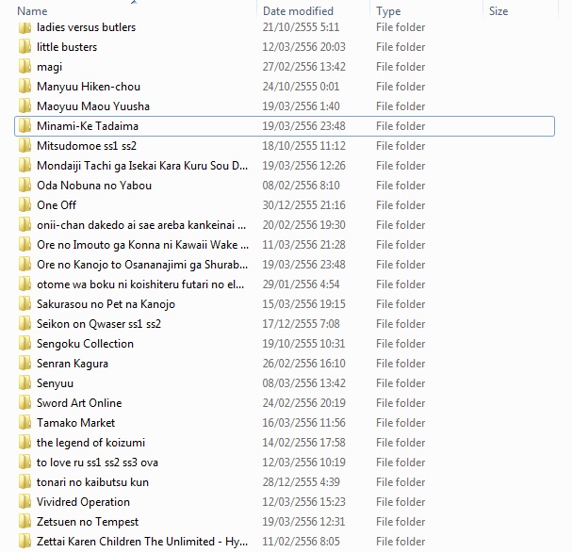Click the Mitsudomoe ss1 ss2 folder icon
Screen dimensions: 572x552
pos(25,146)
